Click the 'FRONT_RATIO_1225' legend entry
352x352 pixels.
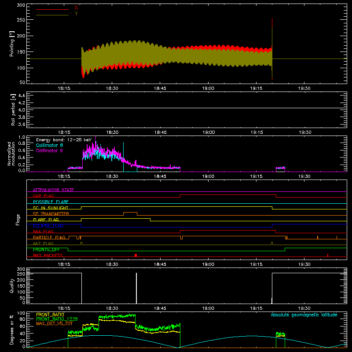pos(57,319)
